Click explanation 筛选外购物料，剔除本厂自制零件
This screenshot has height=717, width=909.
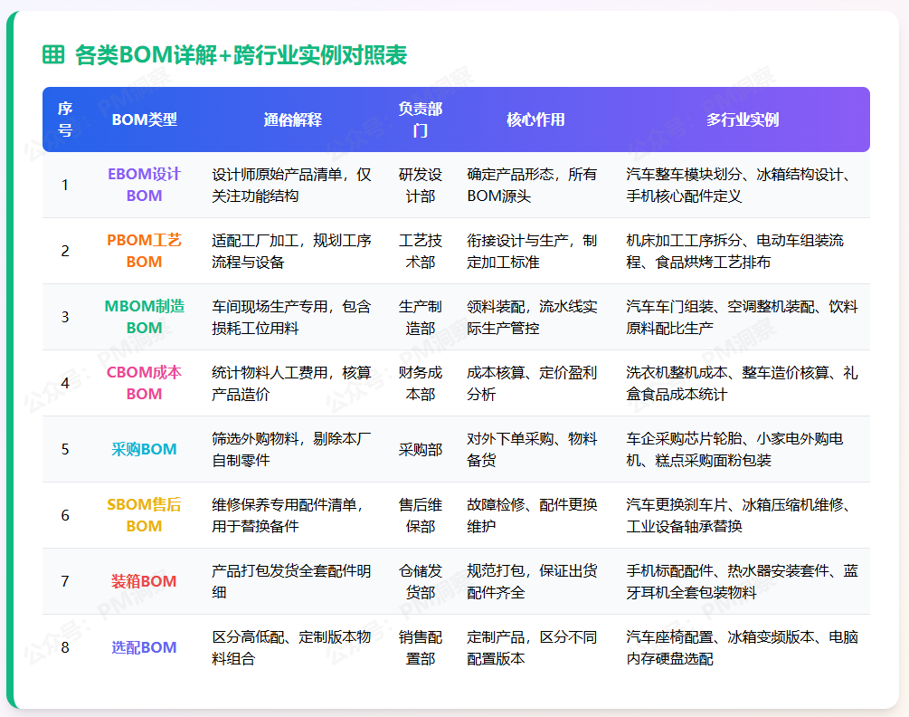[291, 450]
